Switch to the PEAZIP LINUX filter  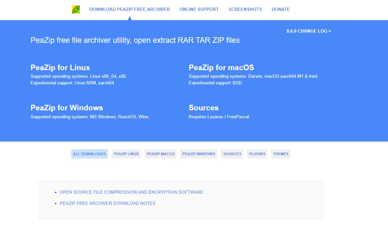coord(126,154)
